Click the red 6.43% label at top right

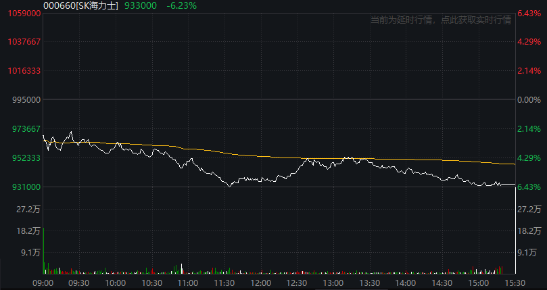pos(528,13)
